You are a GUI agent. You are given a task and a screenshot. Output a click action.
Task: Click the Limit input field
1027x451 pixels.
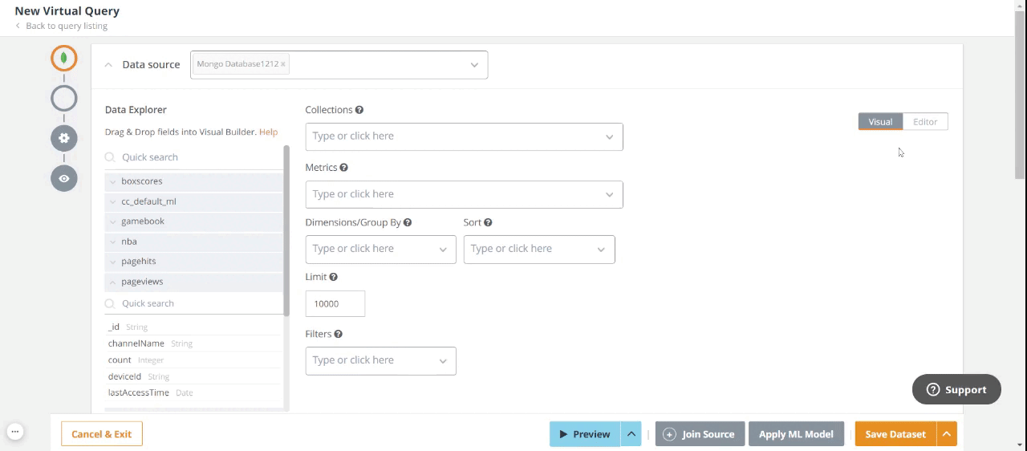[x=335, y=304]
